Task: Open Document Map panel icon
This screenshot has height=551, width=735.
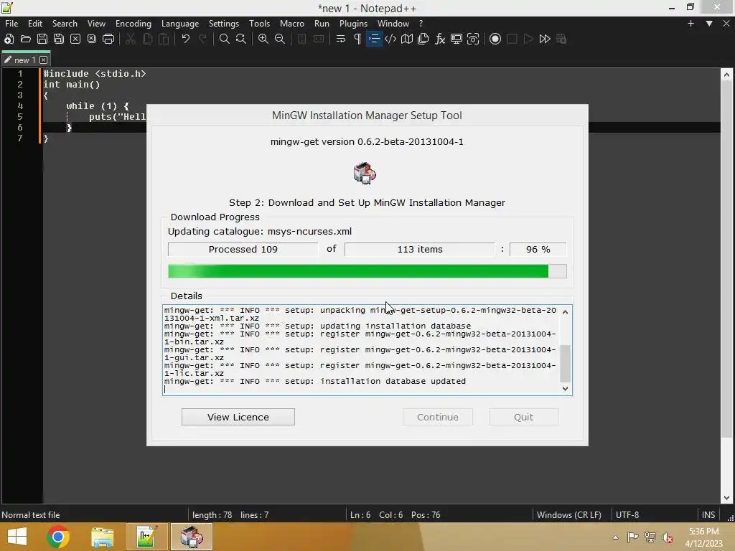Action: pyautogui.click(x=407, y=39)
